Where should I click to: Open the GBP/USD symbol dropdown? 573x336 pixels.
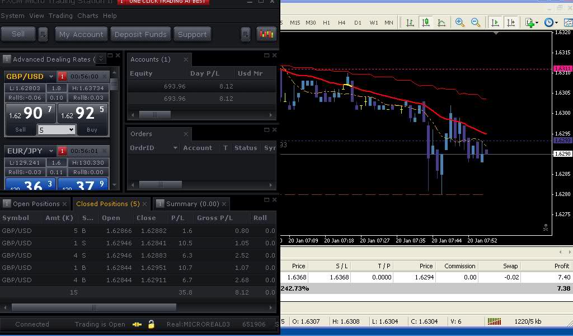click(51, 76)
